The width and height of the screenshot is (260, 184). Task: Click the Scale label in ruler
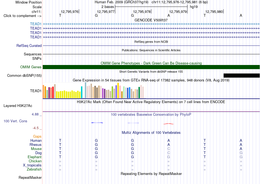point(37,7)
